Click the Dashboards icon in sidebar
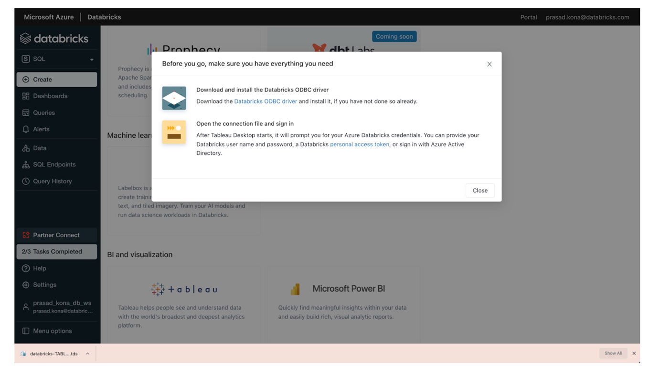Image resolution: width=660 pixels, height=373 pixels. click(26, 96)
